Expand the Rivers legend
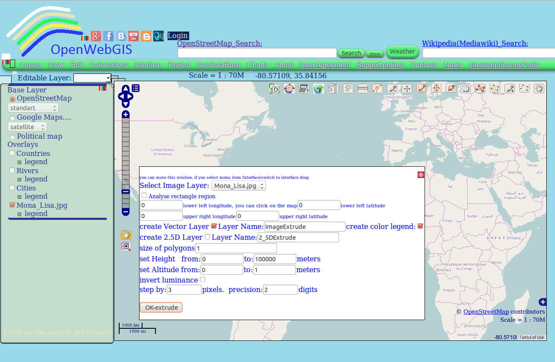 click(x=19, y=180)
